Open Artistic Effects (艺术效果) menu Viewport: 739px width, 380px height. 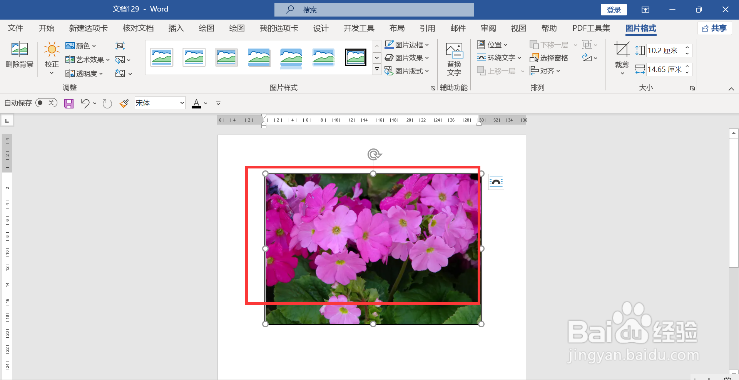click(x=87, y=60)
